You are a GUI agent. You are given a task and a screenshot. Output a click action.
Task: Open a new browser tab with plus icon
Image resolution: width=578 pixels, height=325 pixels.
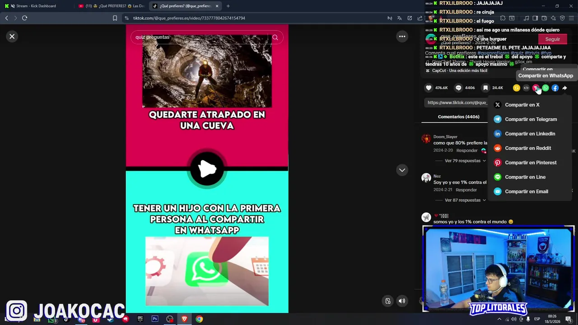point(228,6)
